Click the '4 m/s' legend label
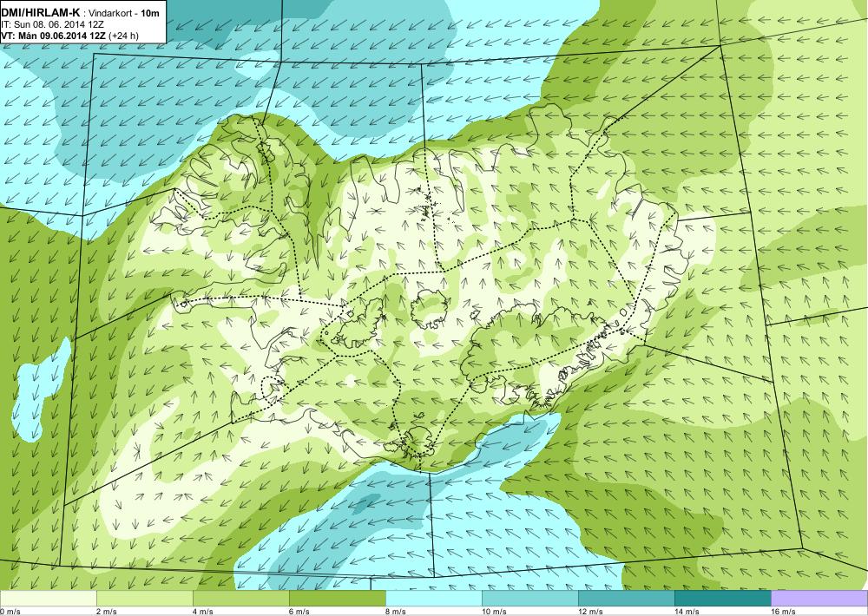The width and height of the screenshot is (868, 616). pyautogui.click(x=202, y=612)
